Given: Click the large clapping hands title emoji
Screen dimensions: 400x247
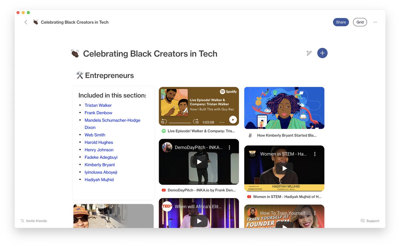Looking at the screenshot, I should (x=75, y=54).
